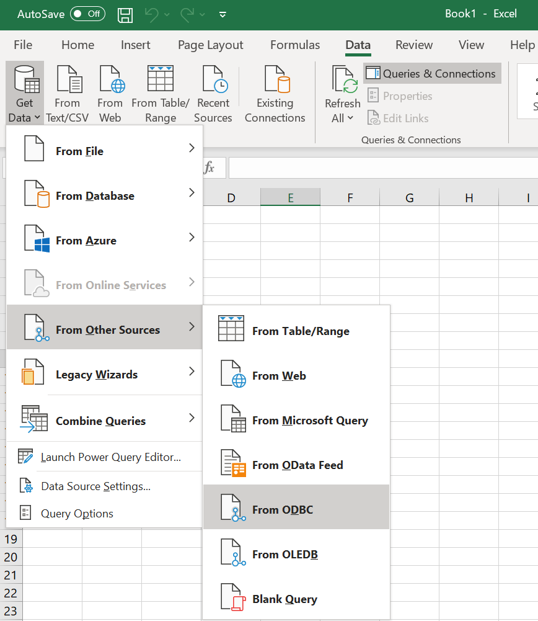Open Query Options entry
This screenshot has height=621, width=538.
tap(104, 513)
